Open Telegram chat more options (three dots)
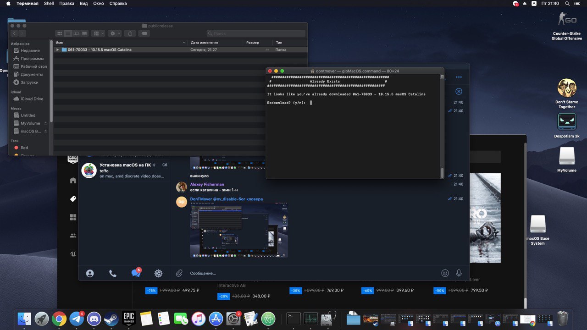The width and height of the screenshot is (587, 330). [459, 77]
